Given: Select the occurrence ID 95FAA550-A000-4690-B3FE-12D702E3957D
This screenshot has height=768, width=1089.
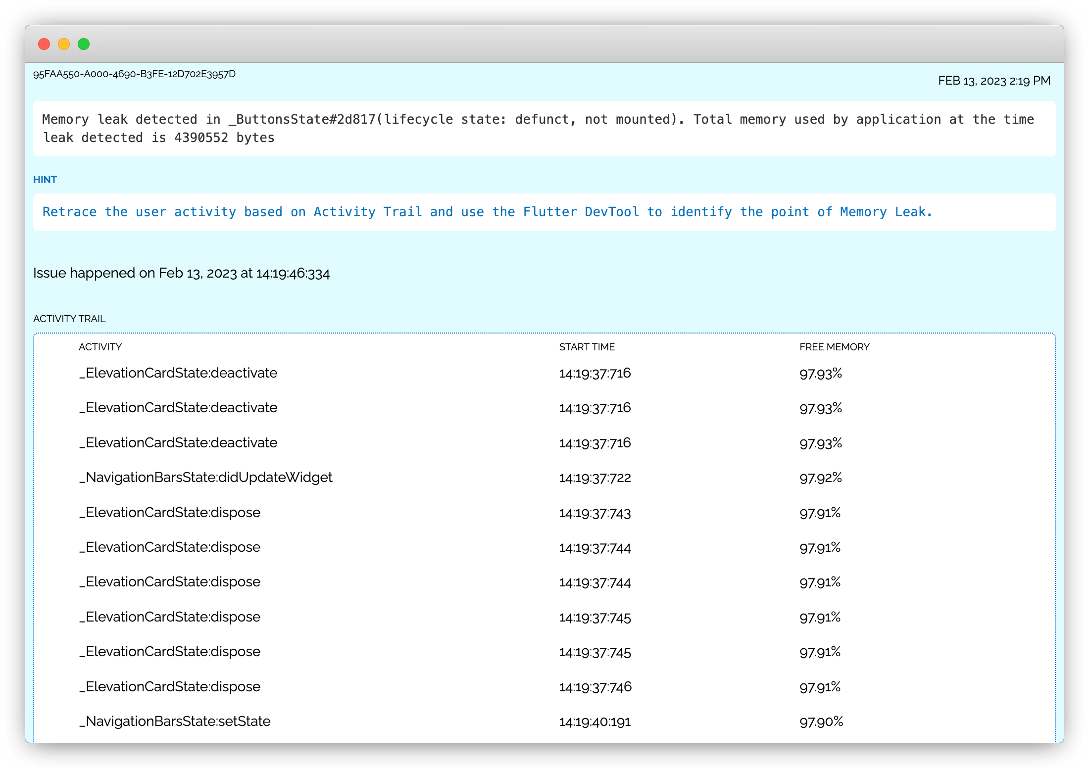Looking at the screenshot, I should (x=134, y=75).
